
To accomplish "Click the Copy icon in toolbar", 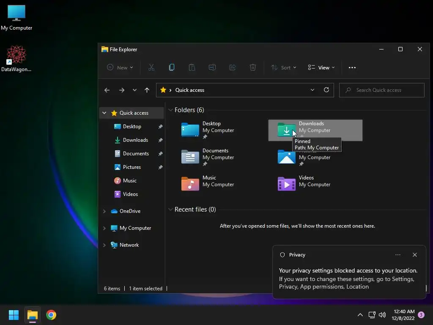I will [172, 67].
